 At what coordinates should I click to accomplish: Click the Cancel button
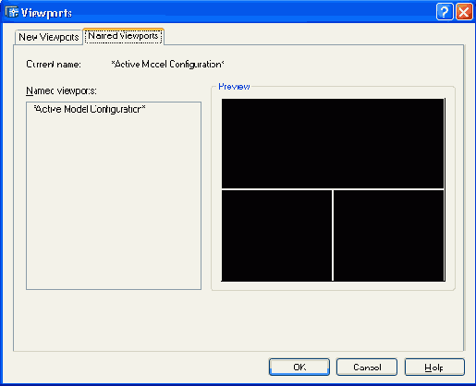point(367,367)
